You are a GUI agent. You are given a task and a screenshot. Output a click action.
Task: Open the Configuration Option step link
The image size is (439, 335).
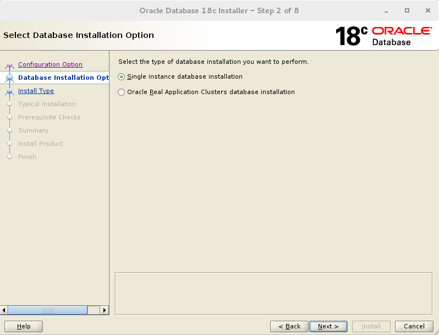(x=51, y=64)
